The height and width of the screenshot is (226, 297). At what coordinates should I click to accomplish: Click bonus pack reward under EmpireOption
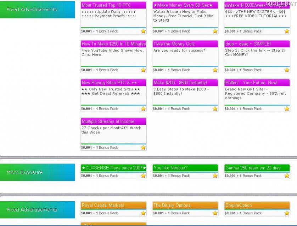[x=243, y=213]
